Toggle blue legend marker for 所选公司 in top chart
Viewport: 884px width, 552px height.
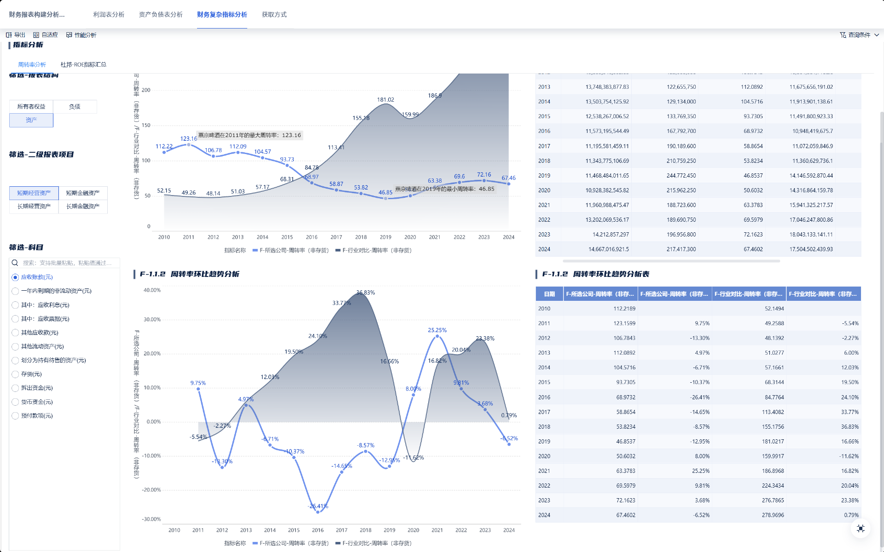coord(255,250)
